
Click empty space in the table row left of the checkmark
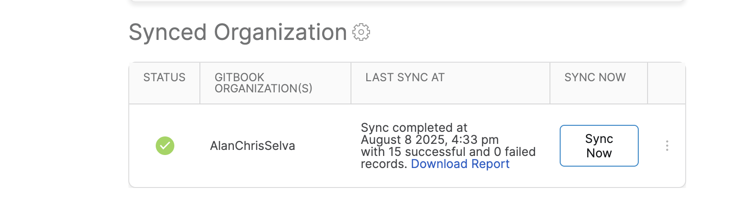(142, 146)
